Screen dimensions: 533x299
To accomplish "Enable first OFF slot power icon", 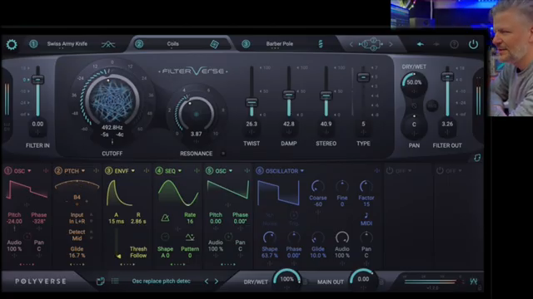I will 390,170.
